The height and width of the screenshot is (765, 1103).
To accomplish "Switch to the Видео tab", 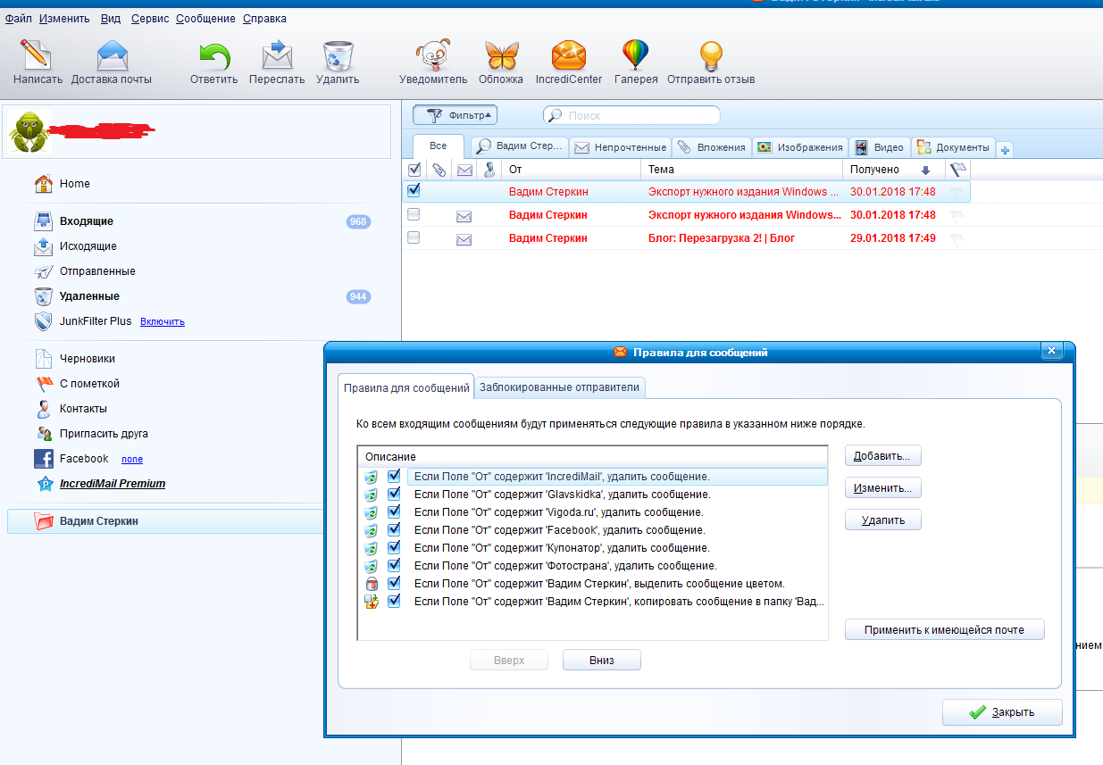I will click(x=879, y=147).
